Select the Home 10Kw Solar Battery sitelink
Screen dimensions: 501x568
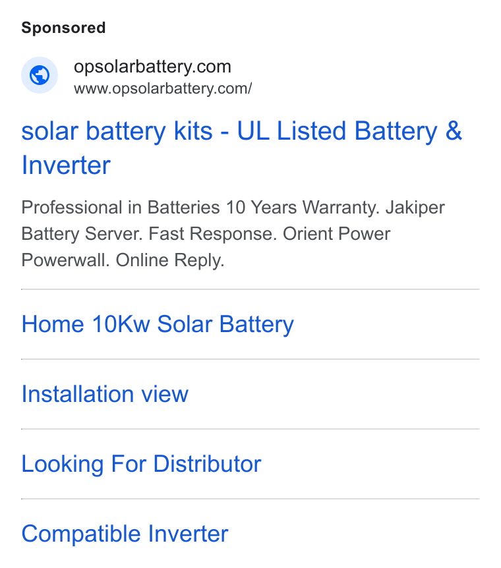point(158,324)
